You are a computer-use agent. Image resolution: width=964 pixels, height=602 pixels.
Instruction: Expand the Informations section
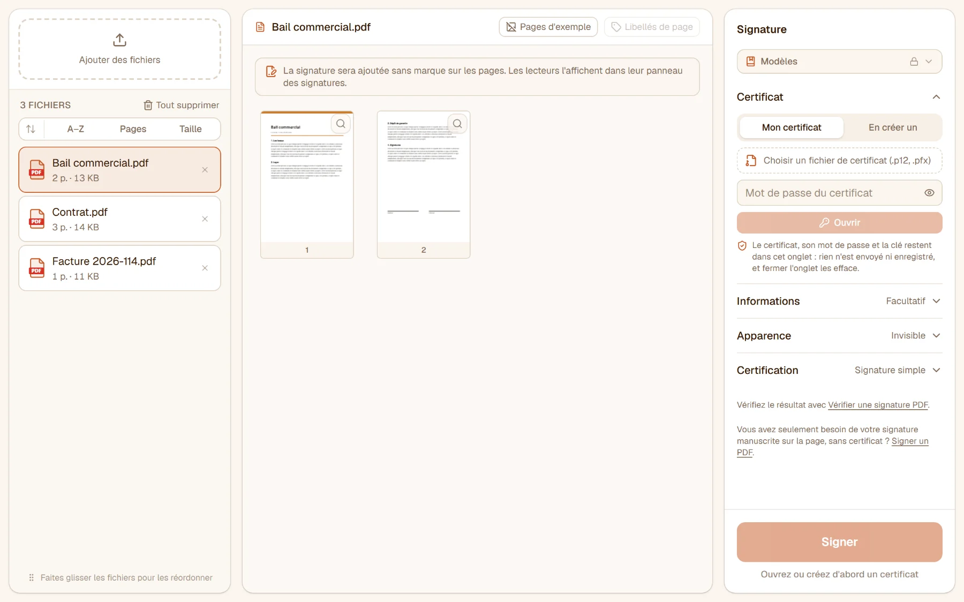pyautogui.click(x=839, y=301)
